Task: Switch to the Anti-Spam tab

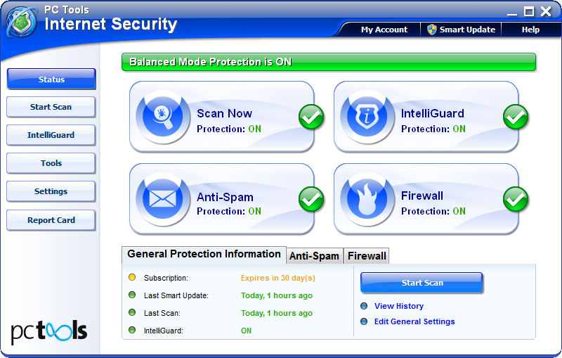Action: [314, 256]
